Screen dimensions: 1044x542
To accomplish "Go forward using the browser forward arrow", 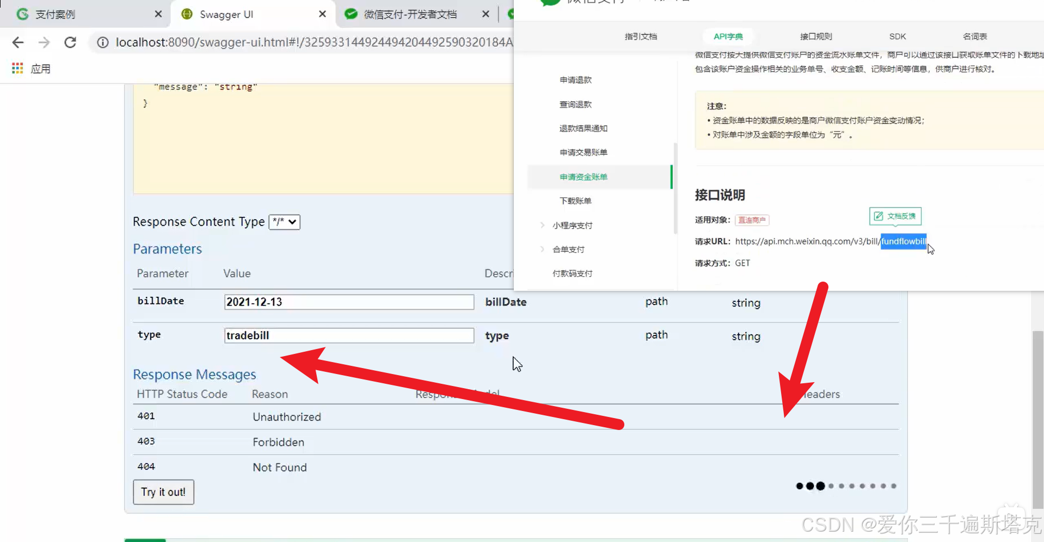I will click(x=44, y=42).
